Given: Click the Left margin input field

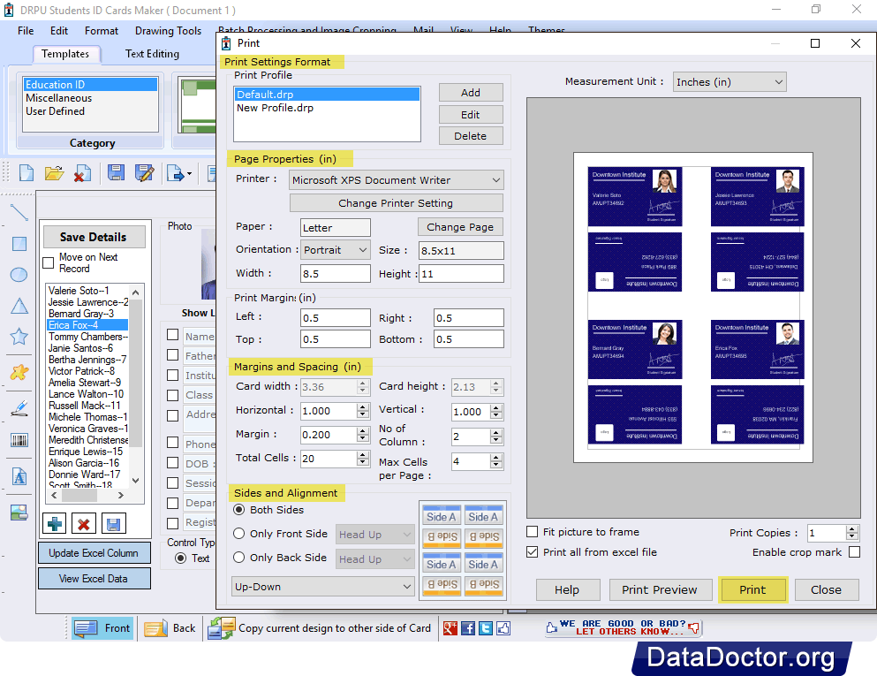Looking at the screenshot, I should tap(336, 318).
